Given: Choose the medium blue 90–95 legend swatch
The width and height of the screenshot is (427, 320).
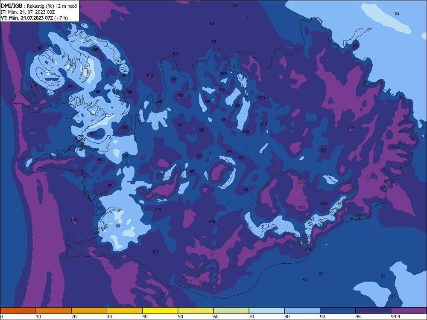Looking at the screenshot, I should click(338, 311).
